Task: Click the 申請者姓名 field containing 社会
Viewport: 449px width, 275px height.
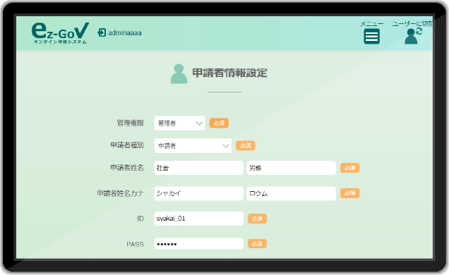Action: tap(198, 168)
